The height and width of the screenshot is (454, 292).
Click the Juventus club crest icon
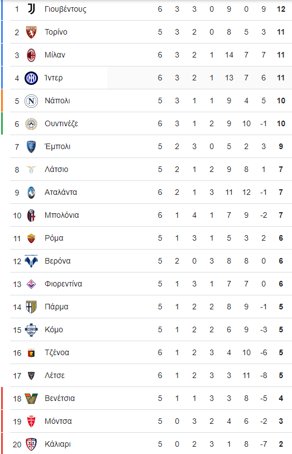tap(31, 9)
